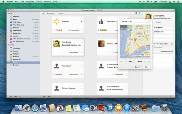Toggle the inspector panel icon at bottom right
This screenshot has height=114, width=182.
coord(171,96)
